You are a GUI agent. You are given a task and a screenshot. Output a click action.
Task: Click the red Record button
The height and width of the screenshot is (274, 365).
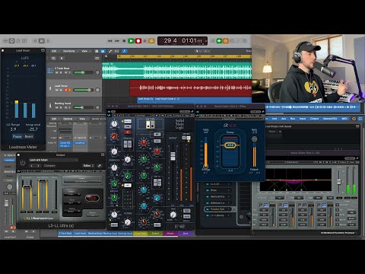pos(138,40)
